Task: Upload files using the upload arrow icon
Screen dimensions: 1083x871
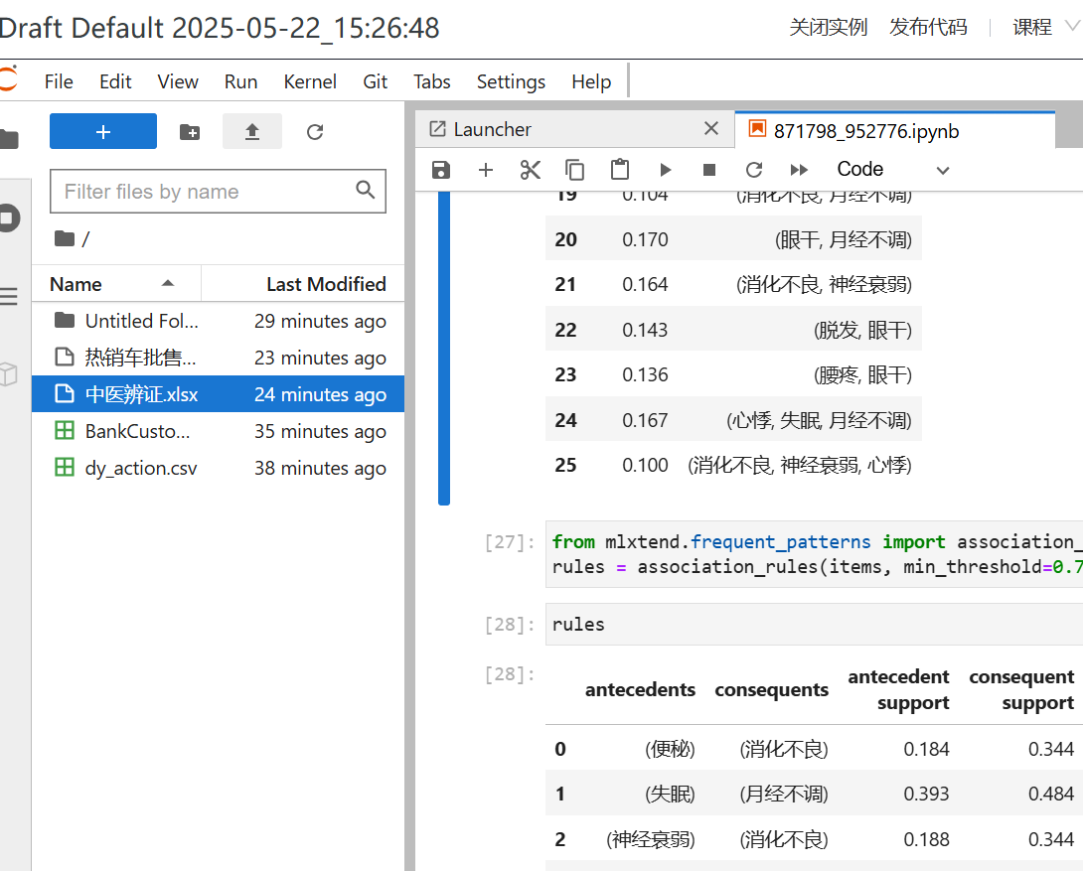Action: (x=252, y=132)
